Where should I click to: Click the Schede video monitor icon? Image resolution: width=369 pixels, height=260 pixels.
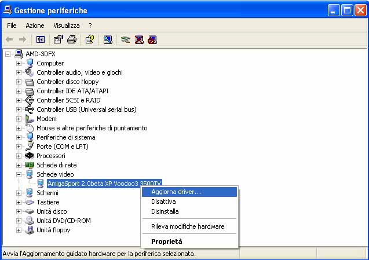pyautogui.click(x=30, y=174)
